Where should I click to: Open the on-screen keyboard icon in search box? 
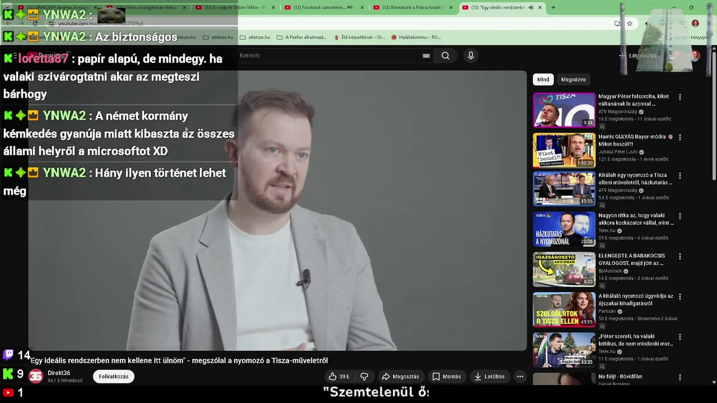click(x=426, y=55)
